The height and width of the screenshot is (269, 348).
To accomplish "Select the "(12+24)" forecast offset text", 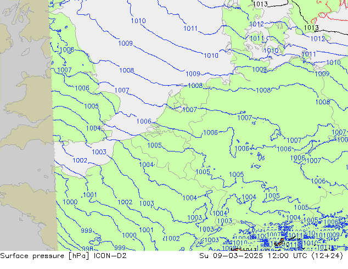I will (328, 256).
